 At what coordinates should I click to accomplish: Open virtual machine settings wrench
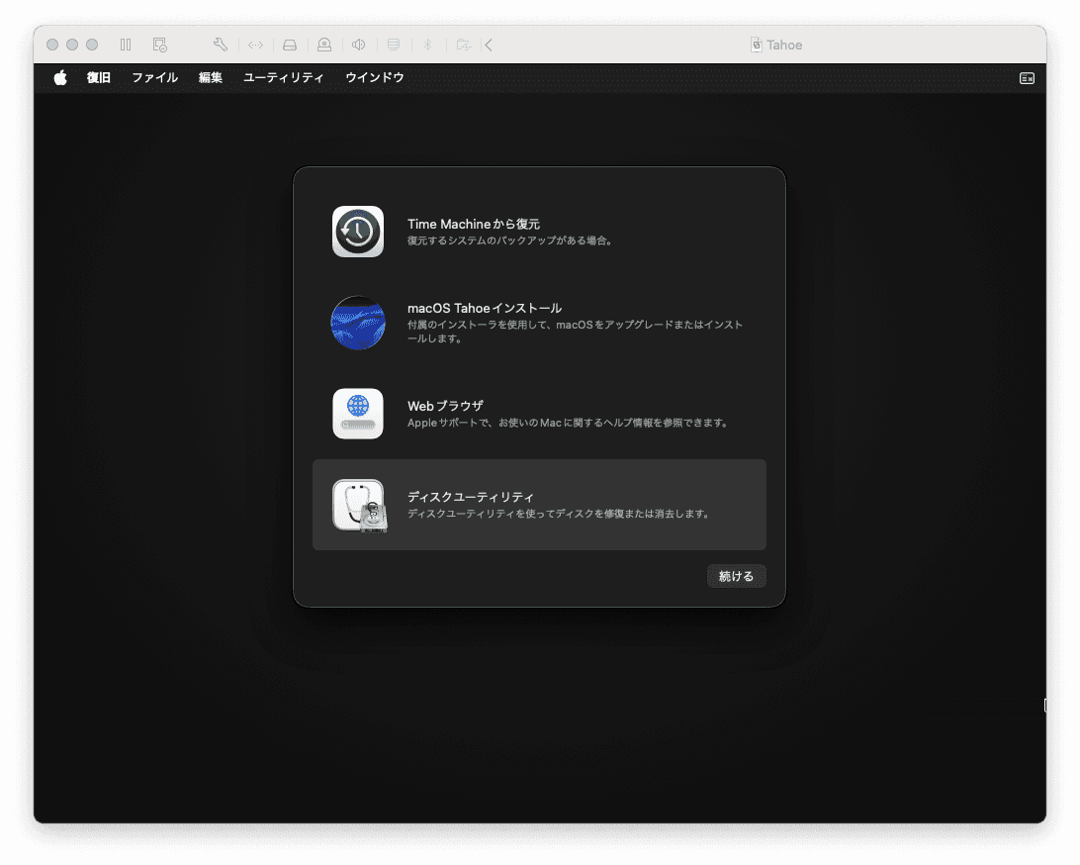click(221, 45)
